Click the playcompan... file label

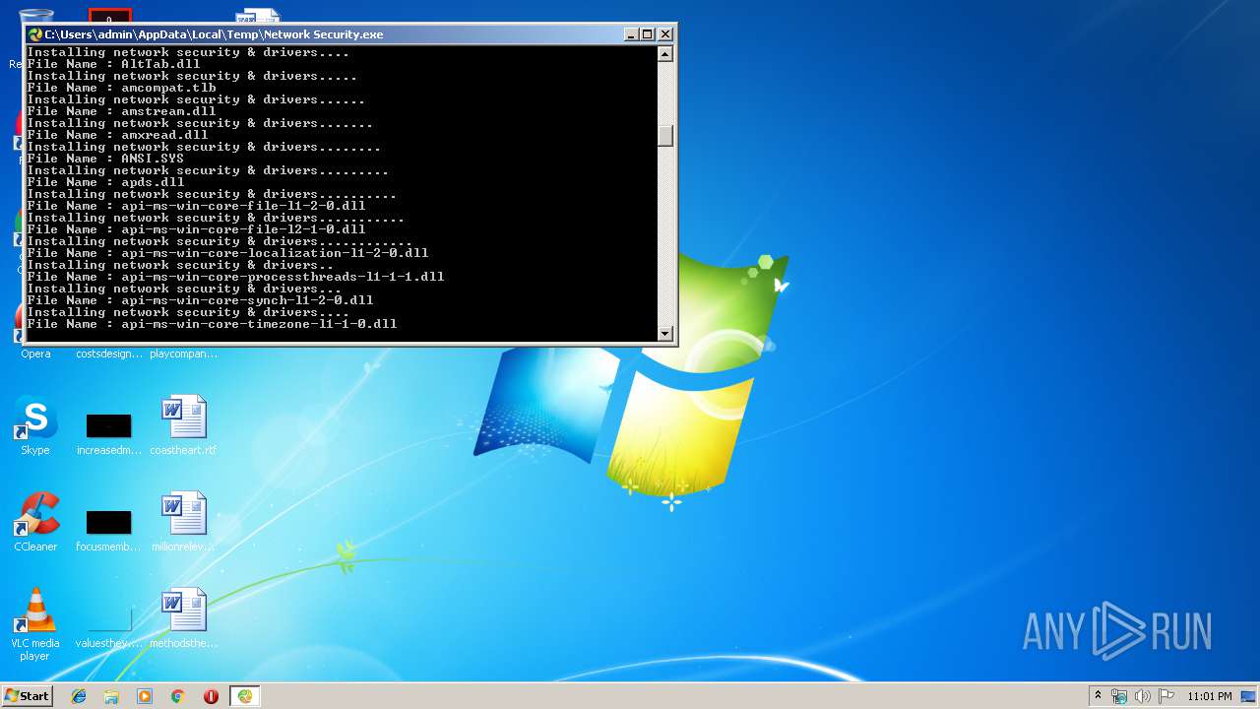(184, 354)
